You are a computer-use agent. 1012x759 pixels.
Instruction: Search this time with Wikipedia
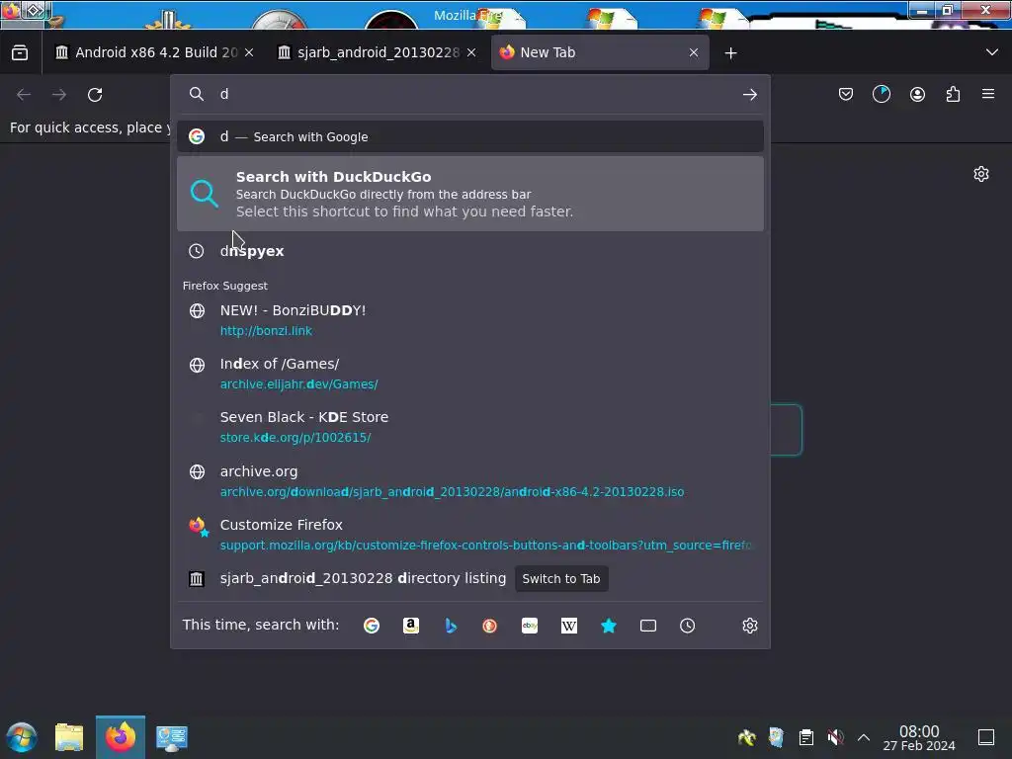[x=568, y=626]
